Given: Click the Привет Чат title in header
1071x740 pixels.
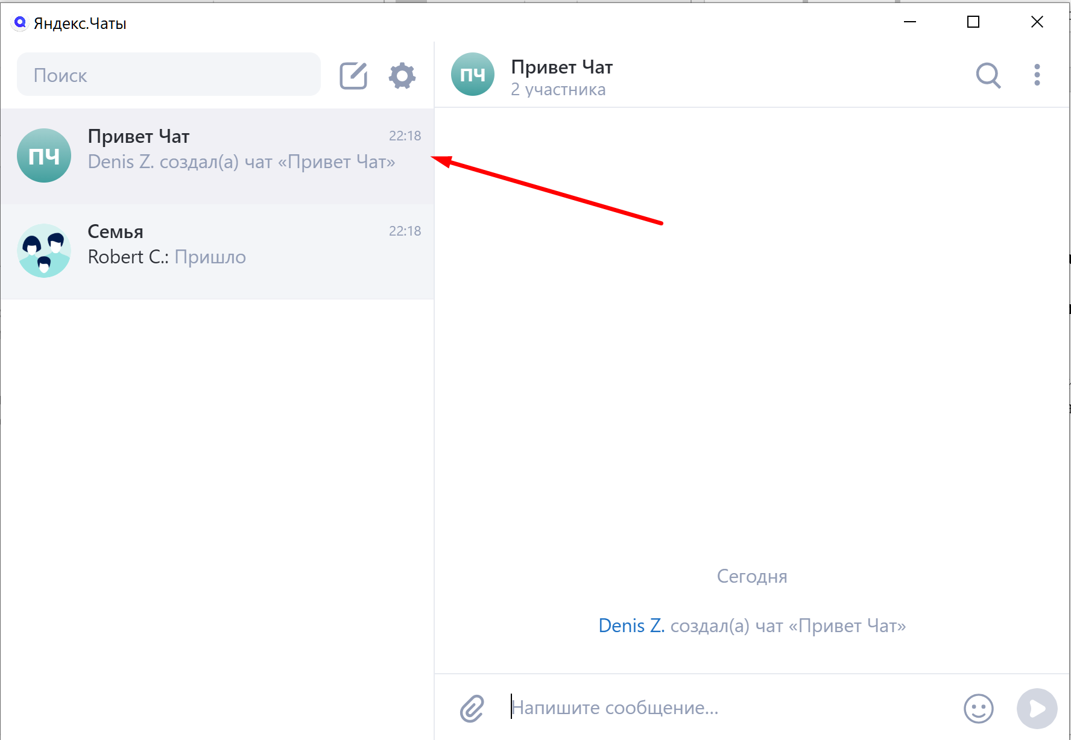Looking at the screenshot, I should click(561, 67).
